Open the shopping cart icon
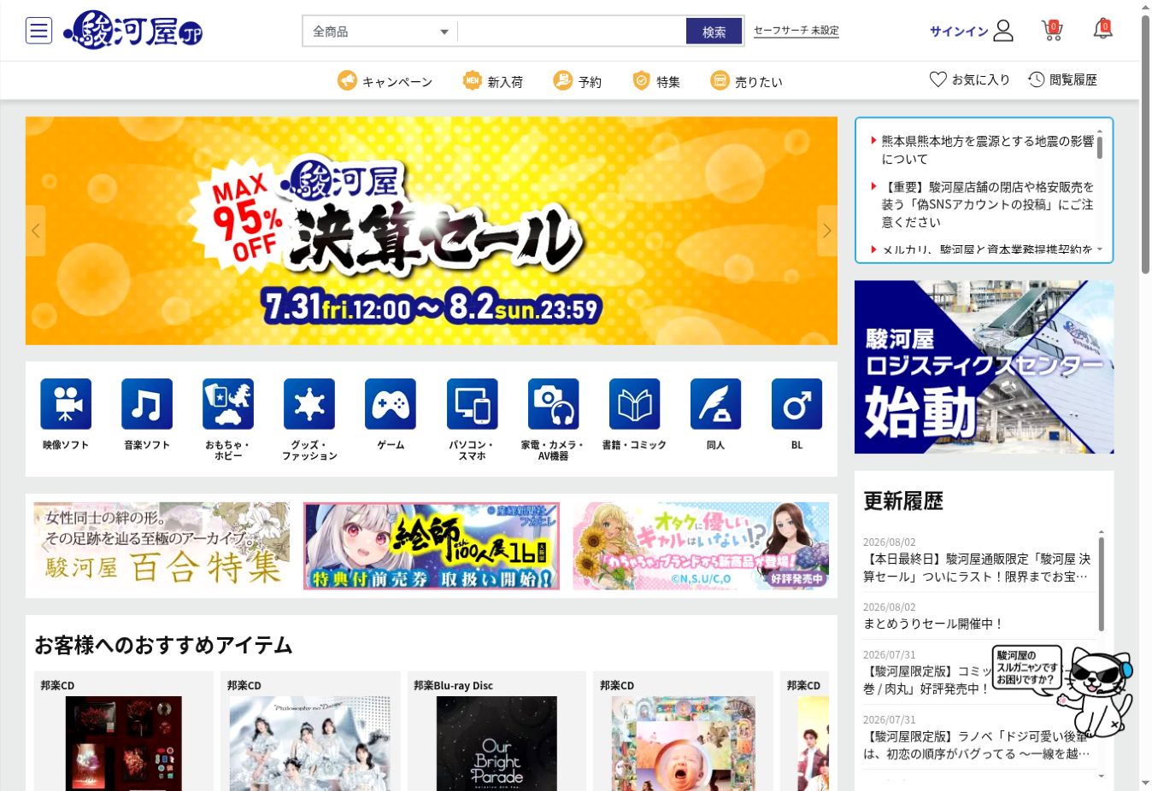This screenshot has width=1152, height=791. pos(1052,31)
